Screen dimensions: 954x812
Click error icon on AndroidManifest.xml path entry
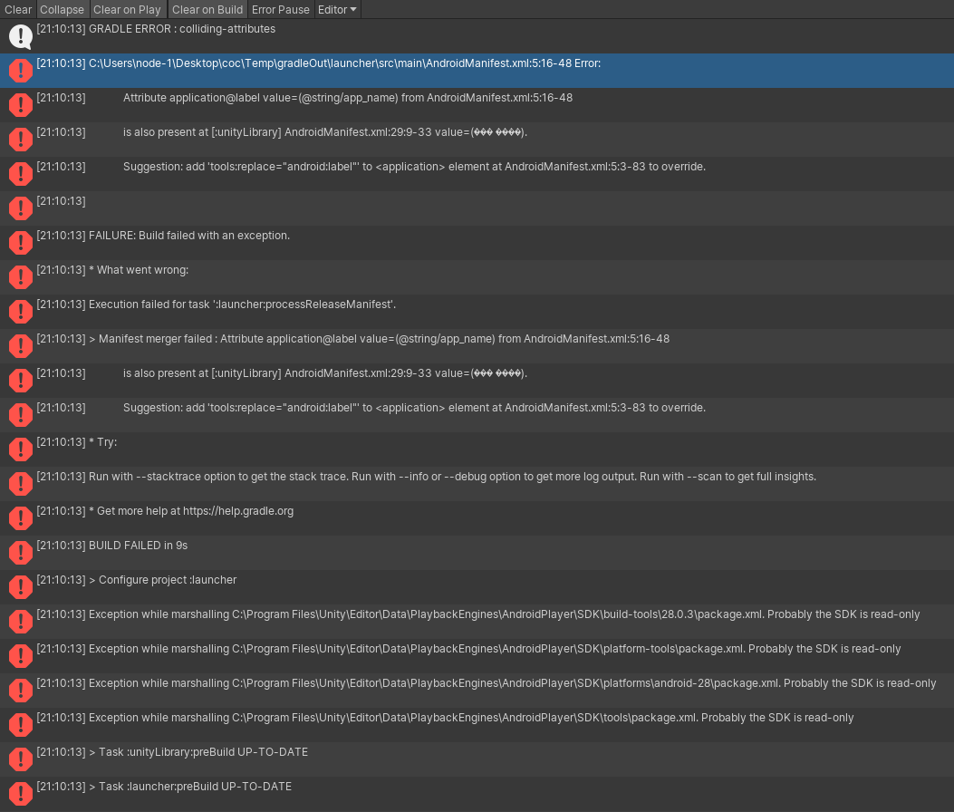[20, 71]
